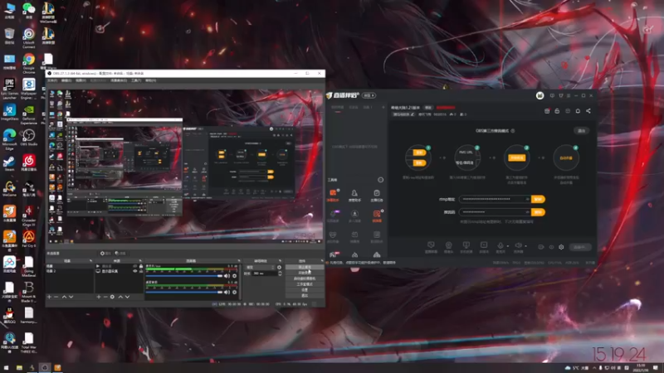This screenshot has width=664, height=373.
Task: Click the Windows Start button
Action: (6, 367)
